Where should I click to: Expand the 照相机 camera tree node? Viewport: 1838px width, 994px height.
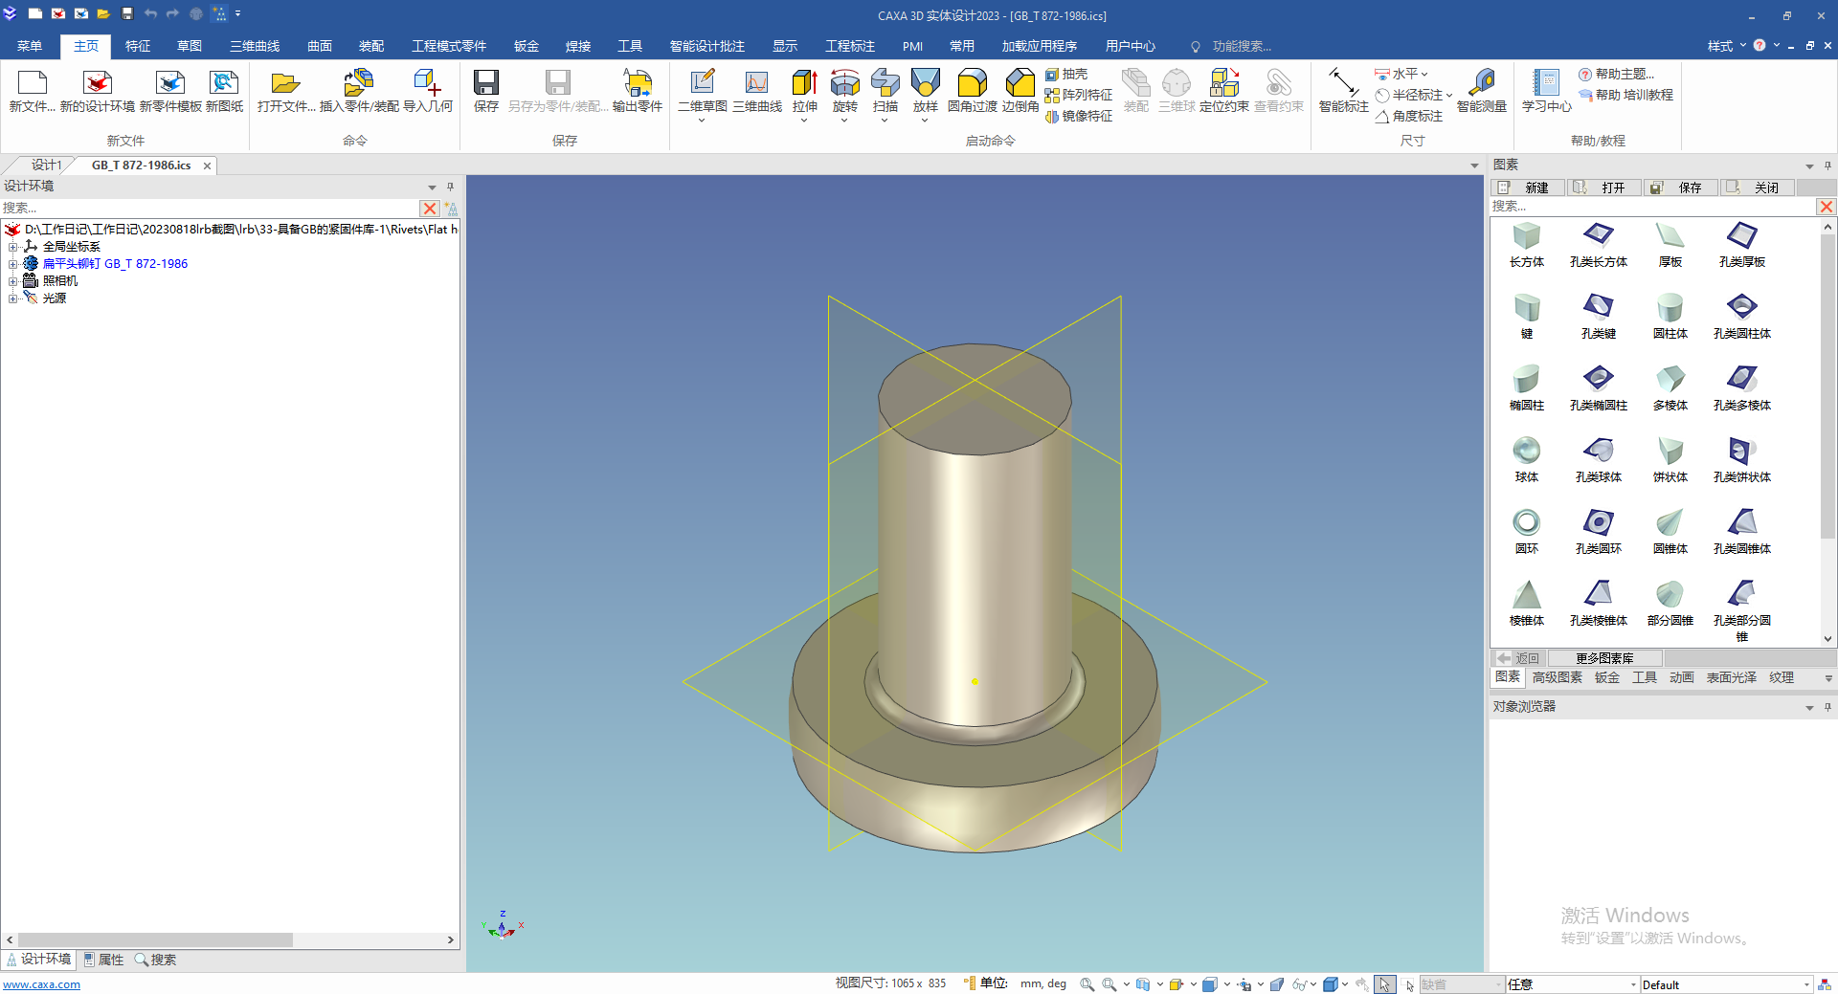click(13, 281)
